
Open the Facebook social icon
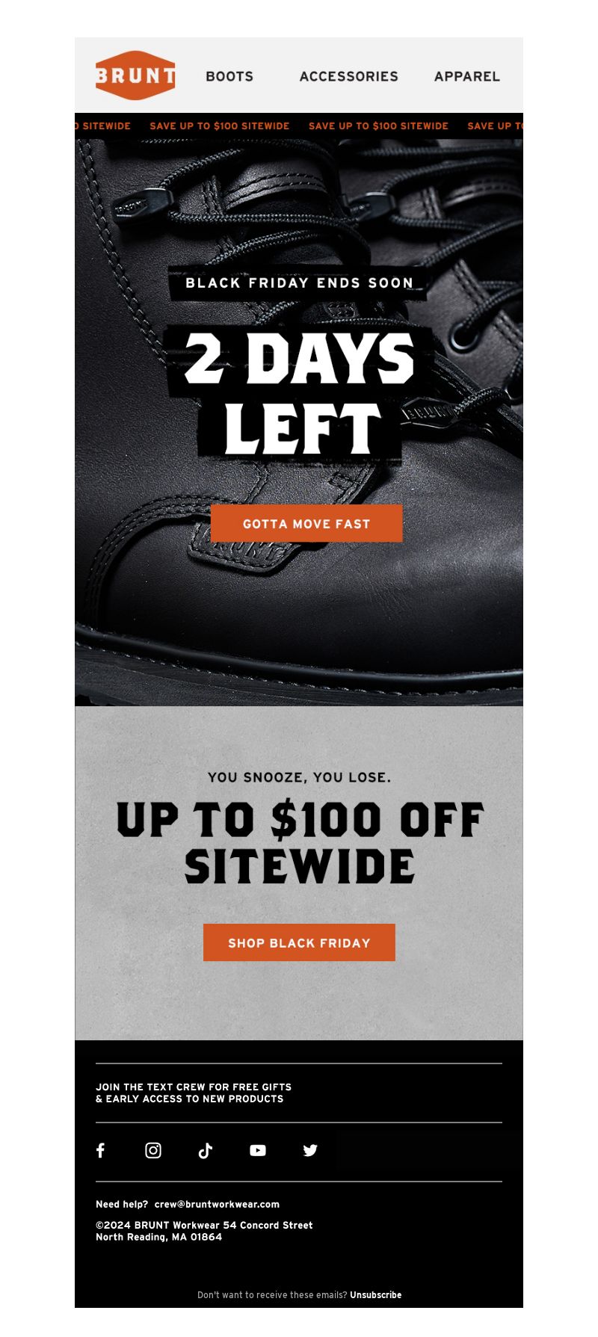pos(101,1150)
